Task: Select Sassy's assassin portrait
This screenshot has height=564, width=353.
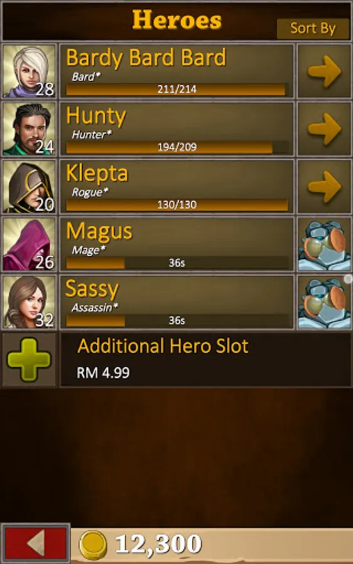Action: pyautogui.click(x=29, y=302)
